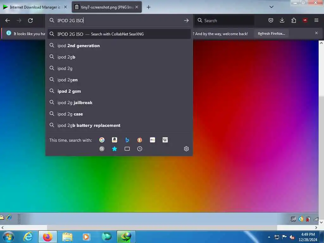
Task: Choose Search with CollabNet SearXNG result
Action: (119, 34)
